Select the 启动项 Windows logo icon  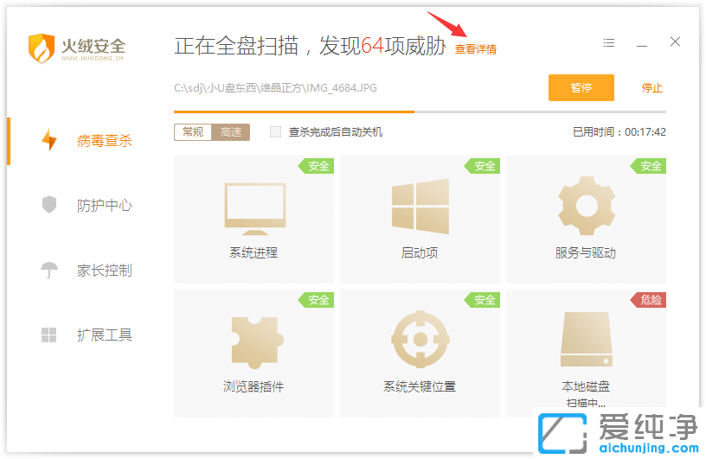420,206
